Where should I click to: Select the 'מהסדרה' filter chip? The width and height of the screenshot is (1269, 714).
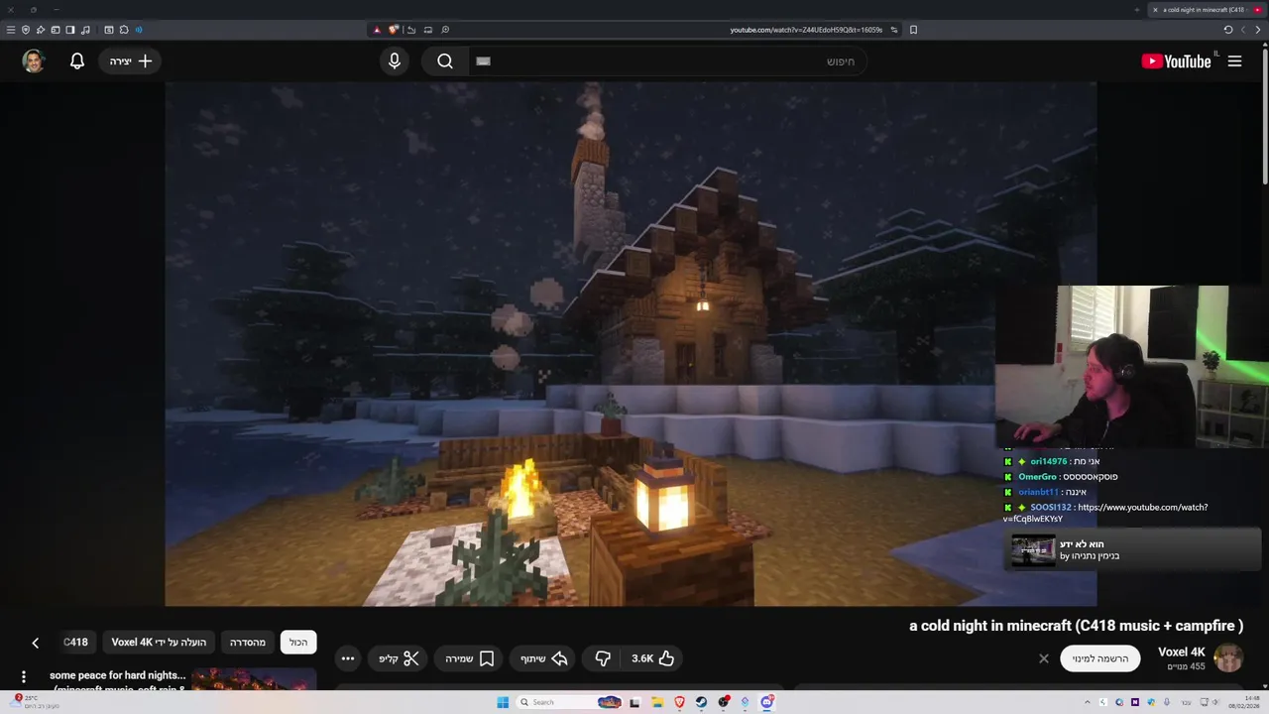pyautogui.click(x=248, y=643)
